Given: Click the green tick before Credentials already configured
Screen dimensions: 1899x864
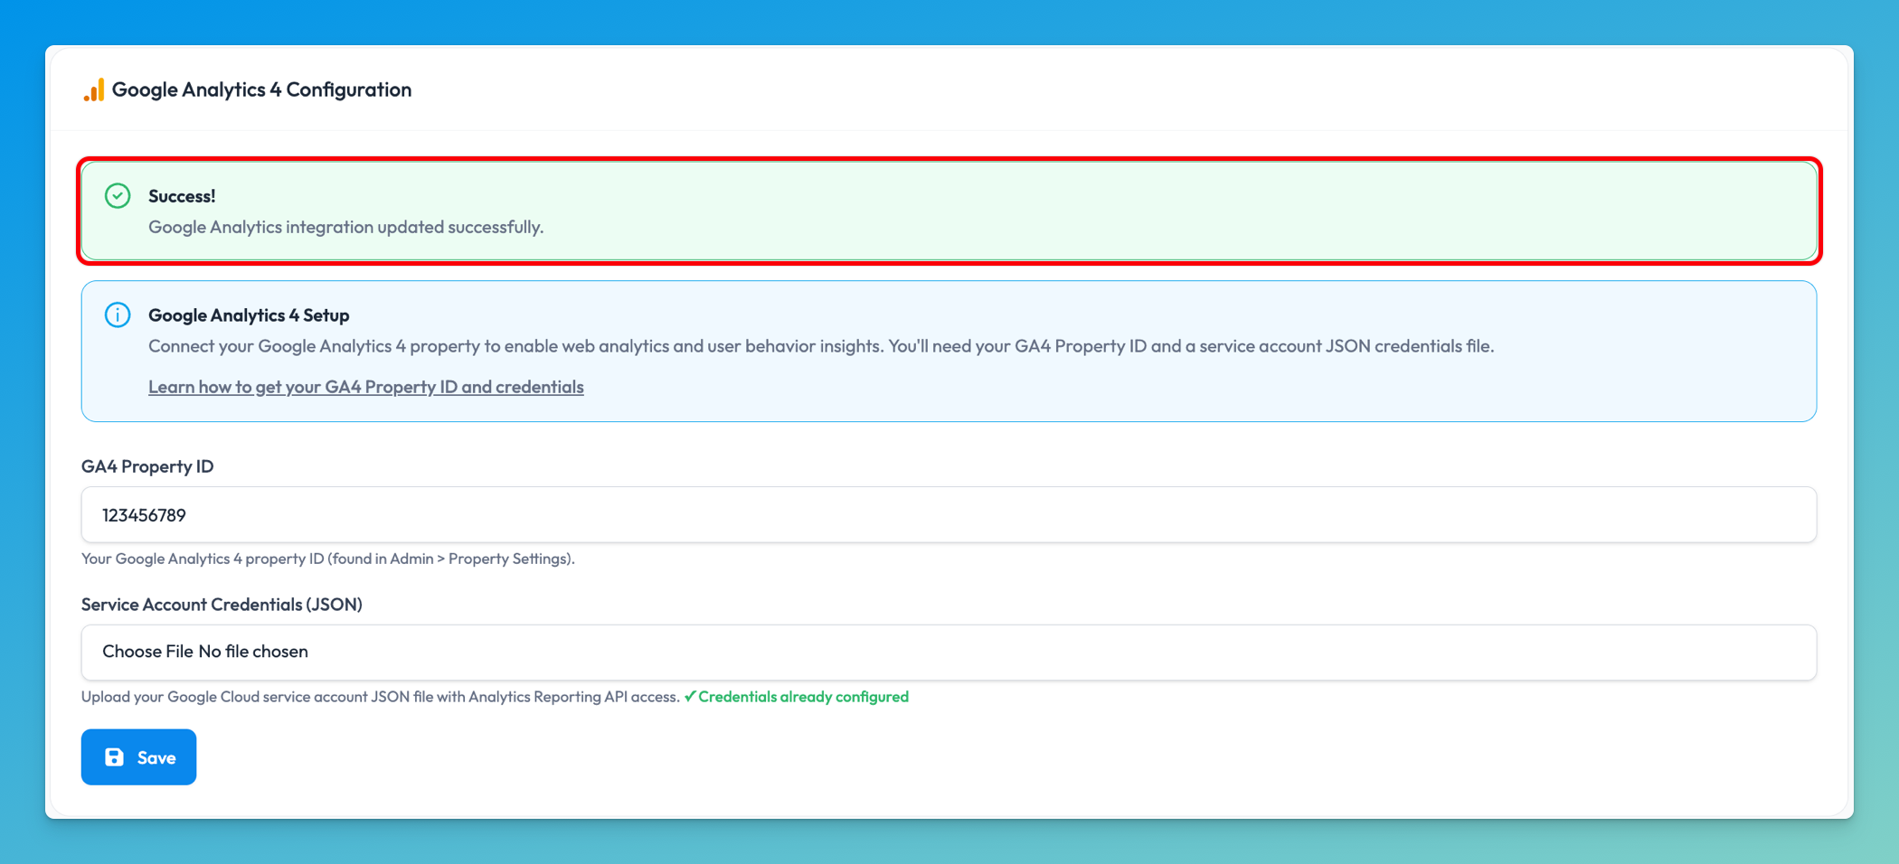Looking at the screenshot, I should [x=690, y=697].
